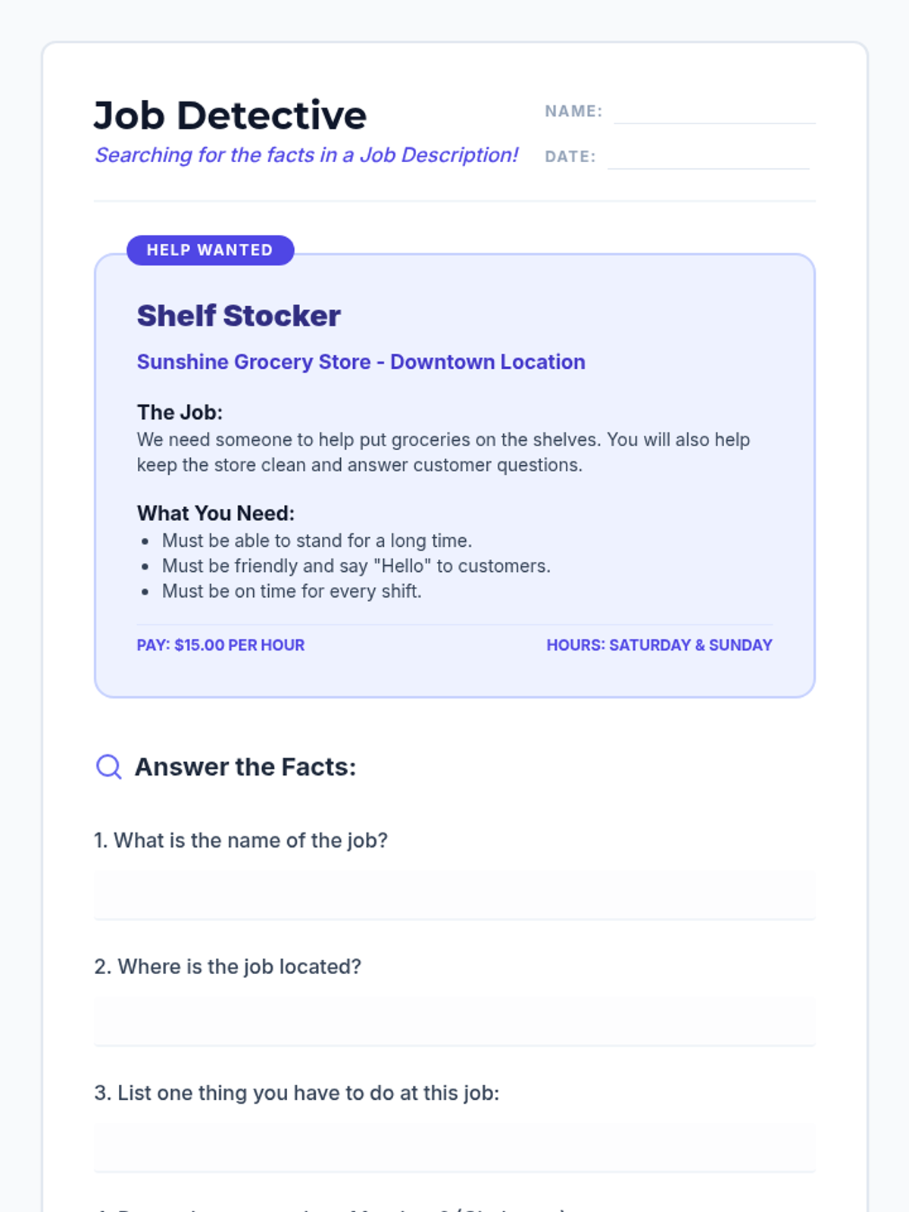Click the question 'What is the name of the job?'
The image size is (909, 1212).
241,841
